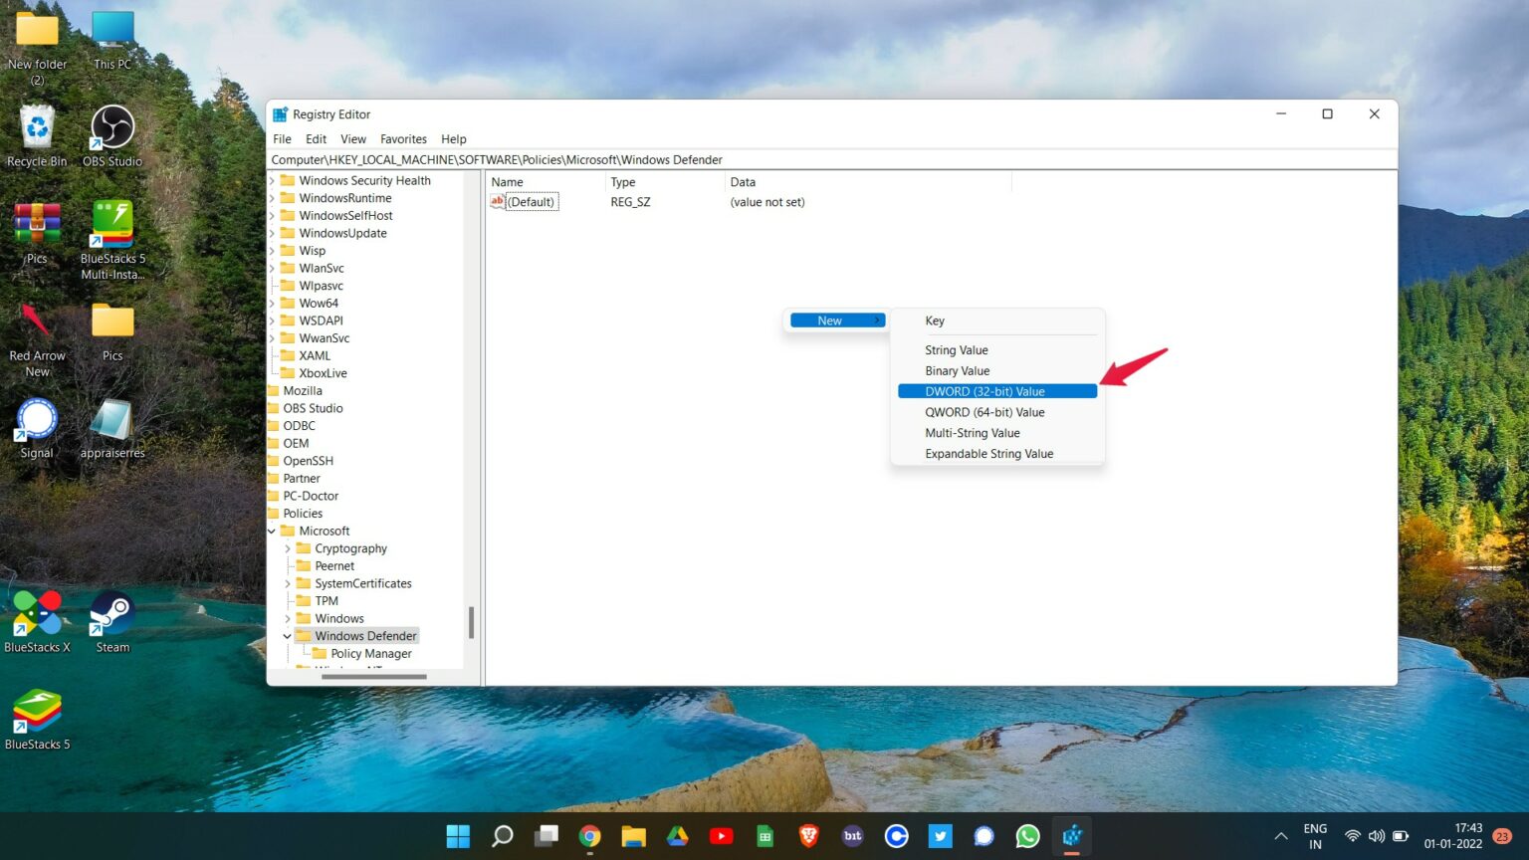
Task: Click the volume icon in the system tray
Action: point(1377,836)
